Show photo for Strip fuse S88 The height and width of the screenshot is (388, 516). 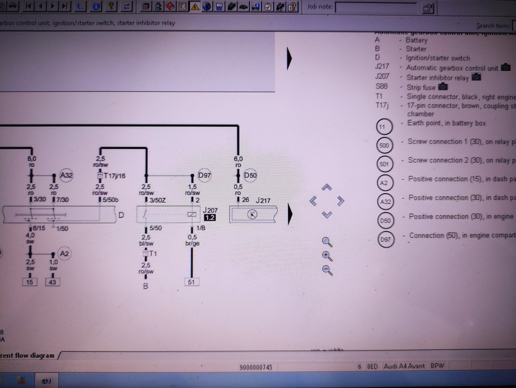(x=443, y=87)
